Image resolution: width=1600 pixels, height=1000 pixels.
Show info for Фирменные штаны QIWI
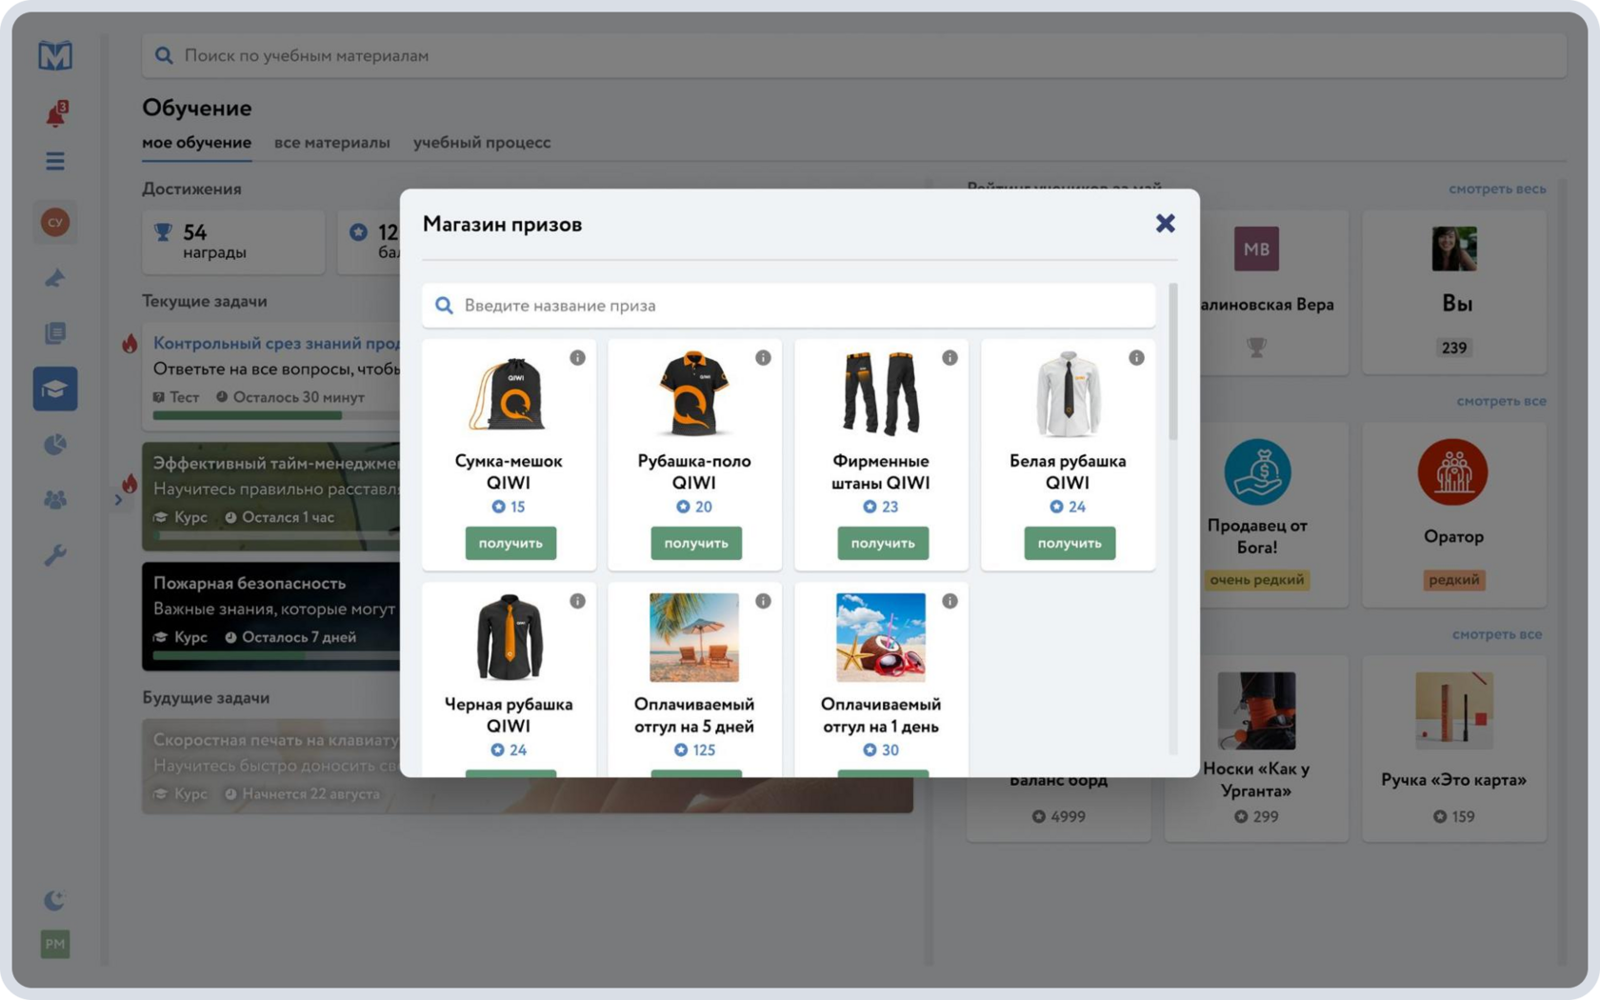(950, 358)
